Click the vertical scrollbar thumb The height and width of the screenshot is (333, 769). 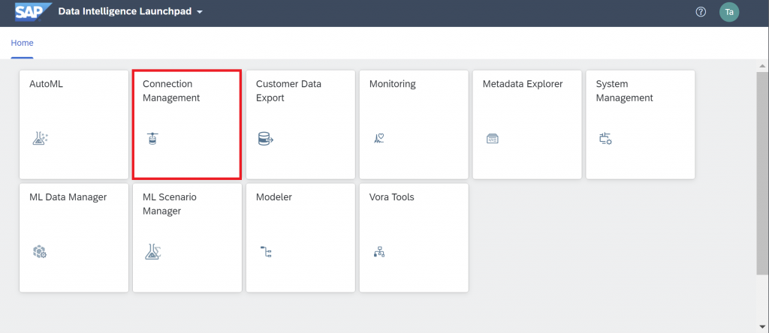[x=763, y=172]
